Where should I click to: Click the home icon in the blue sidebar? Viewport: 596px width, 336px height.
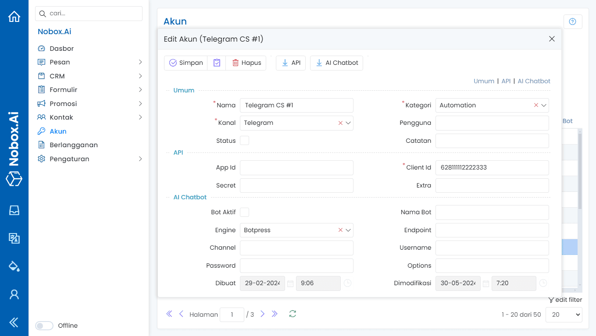pos(14,17)
